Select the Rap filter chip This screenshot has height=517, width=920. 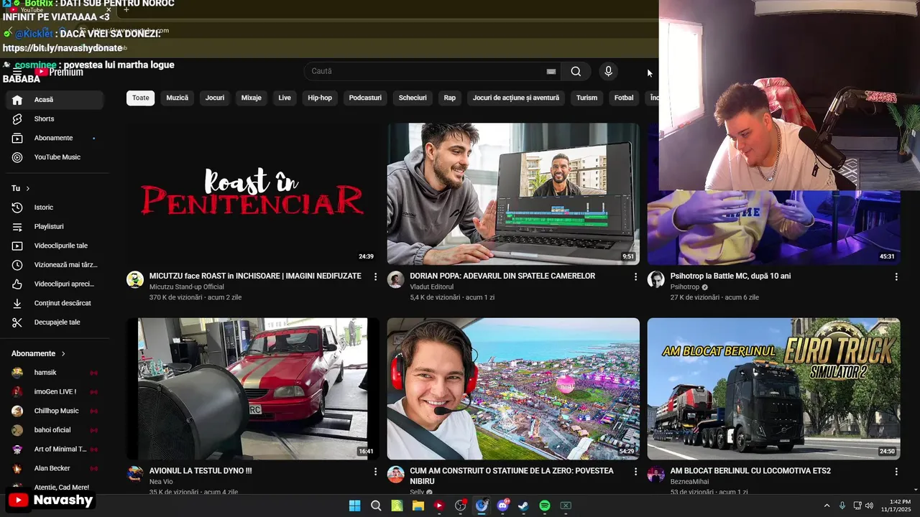(x=450, y=98)
